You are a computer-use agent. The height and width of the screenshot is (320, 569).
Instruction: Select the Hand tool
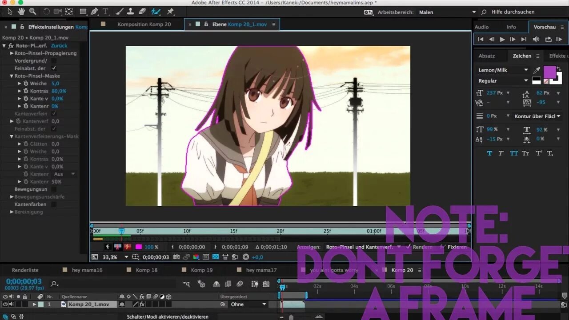pos(21,12)
